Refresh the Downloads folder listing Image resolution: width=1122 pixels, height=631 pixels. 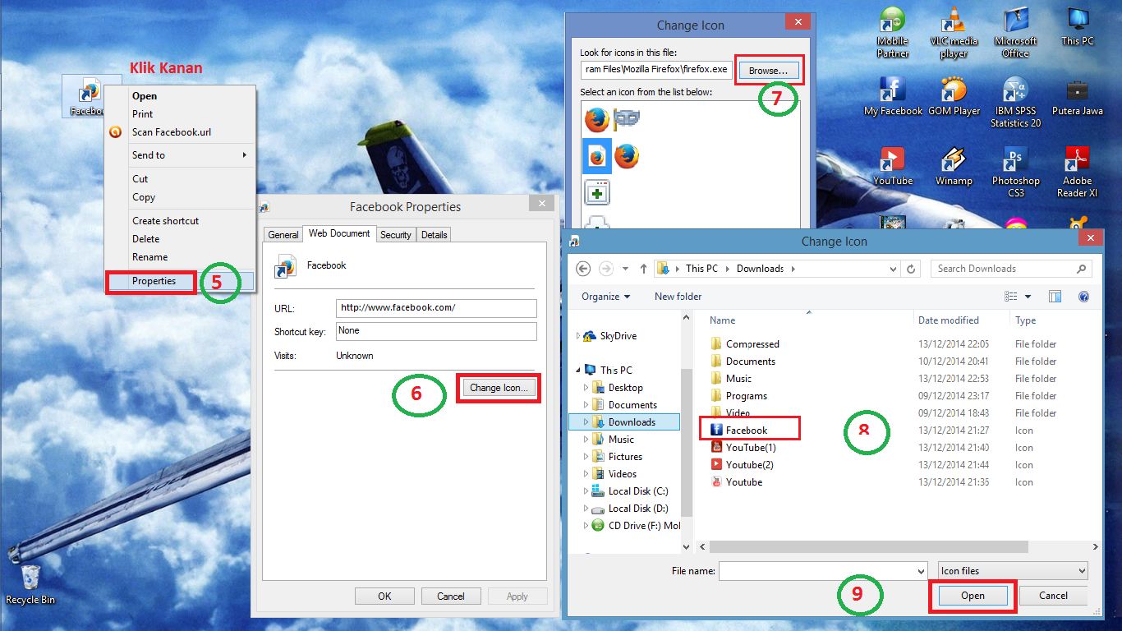911,269
